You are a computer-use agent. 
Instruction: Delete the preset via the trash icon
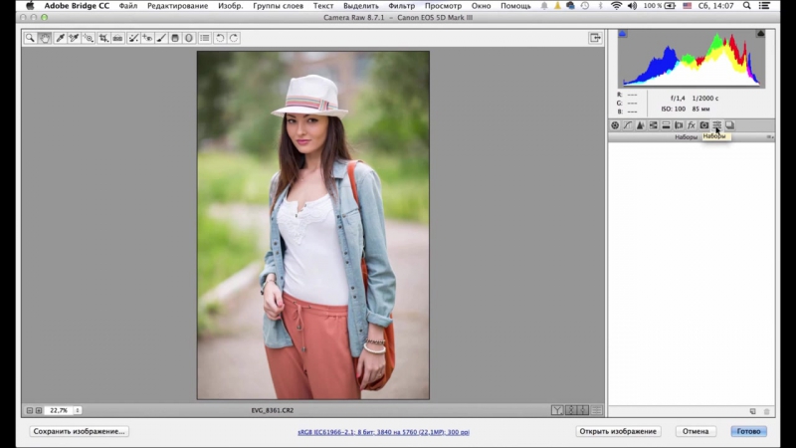766,411
